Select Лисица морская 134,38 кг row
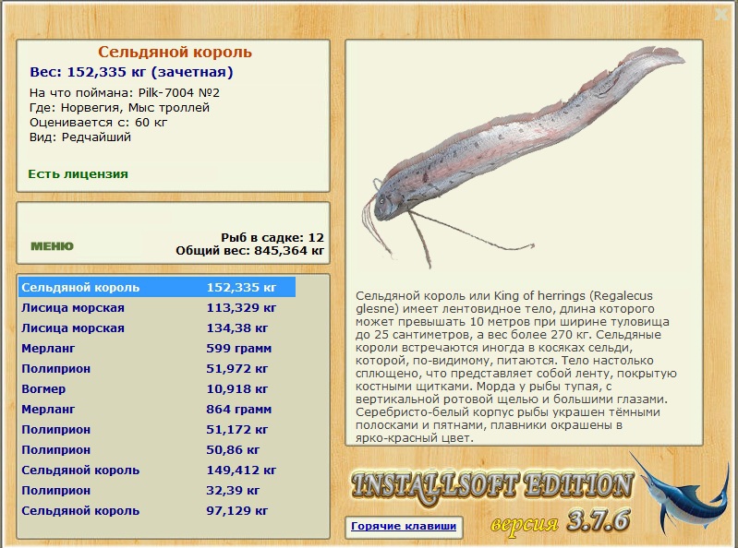 tap(157, 328)
